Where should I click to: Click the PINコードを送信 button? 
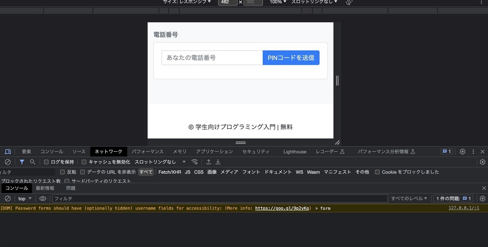pos(291,58)
